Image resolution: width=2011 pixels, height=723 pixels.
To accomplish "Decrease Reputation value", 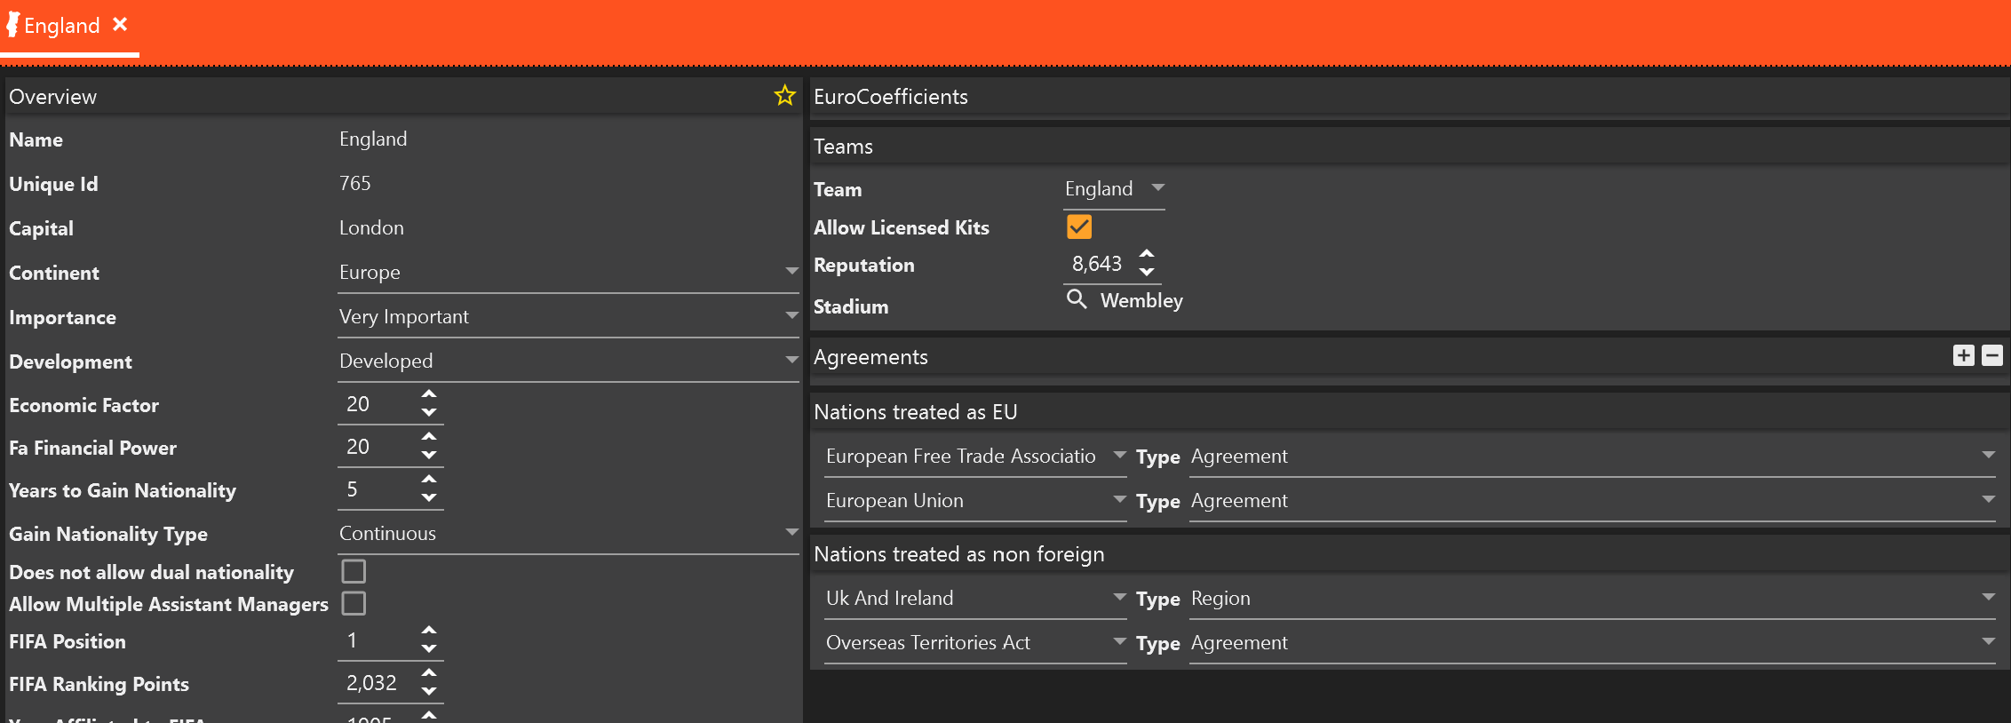I will [x=1147, y=272].
